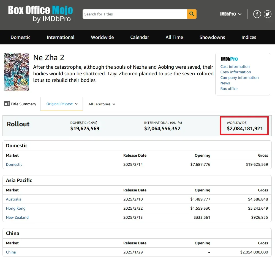Open the Original Release dropdown
The image size is (275, 259).
(62, 104)
